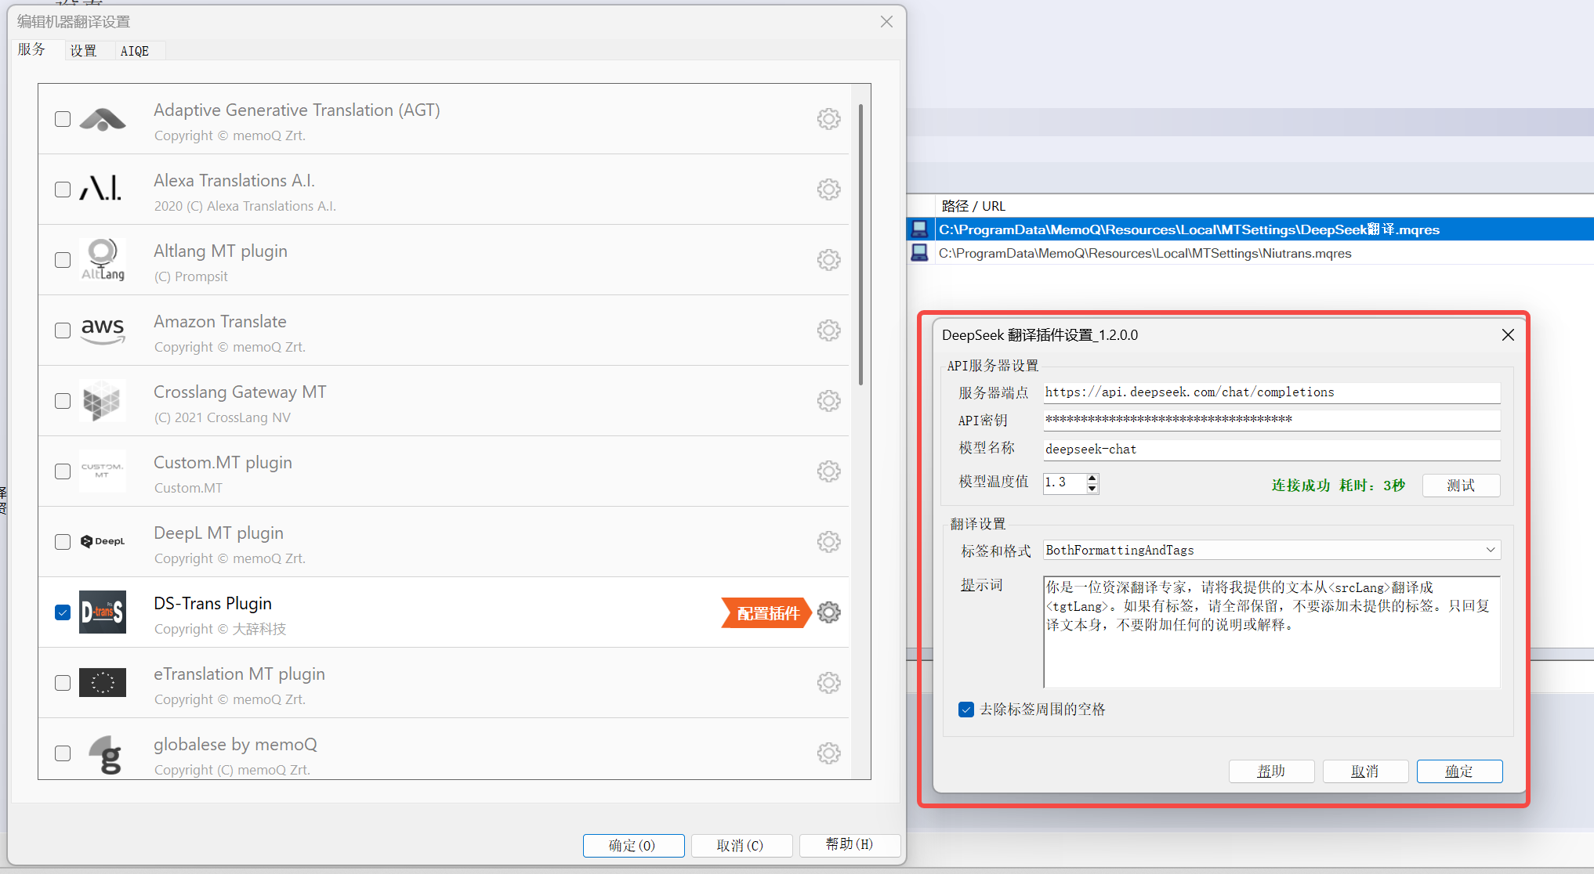Click 帮助 button in DeepSeek dialog
Image resolution: width=1594 pixels, height=874 pixels.
[x=1271, y=771]
